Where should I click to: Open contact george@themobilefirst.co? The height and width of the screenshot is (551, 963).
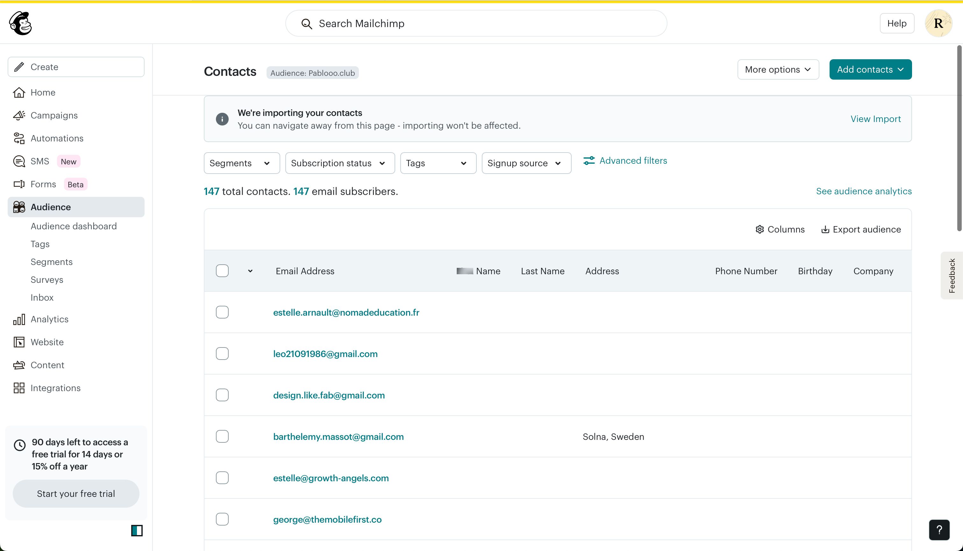point(327,519)
